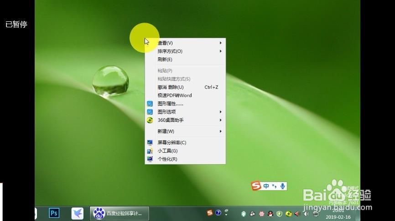Choose 刷新(E) in the context menu
The width and height of the screenshot is (395, 221).
pyautogui.click(x=185, y=60)
